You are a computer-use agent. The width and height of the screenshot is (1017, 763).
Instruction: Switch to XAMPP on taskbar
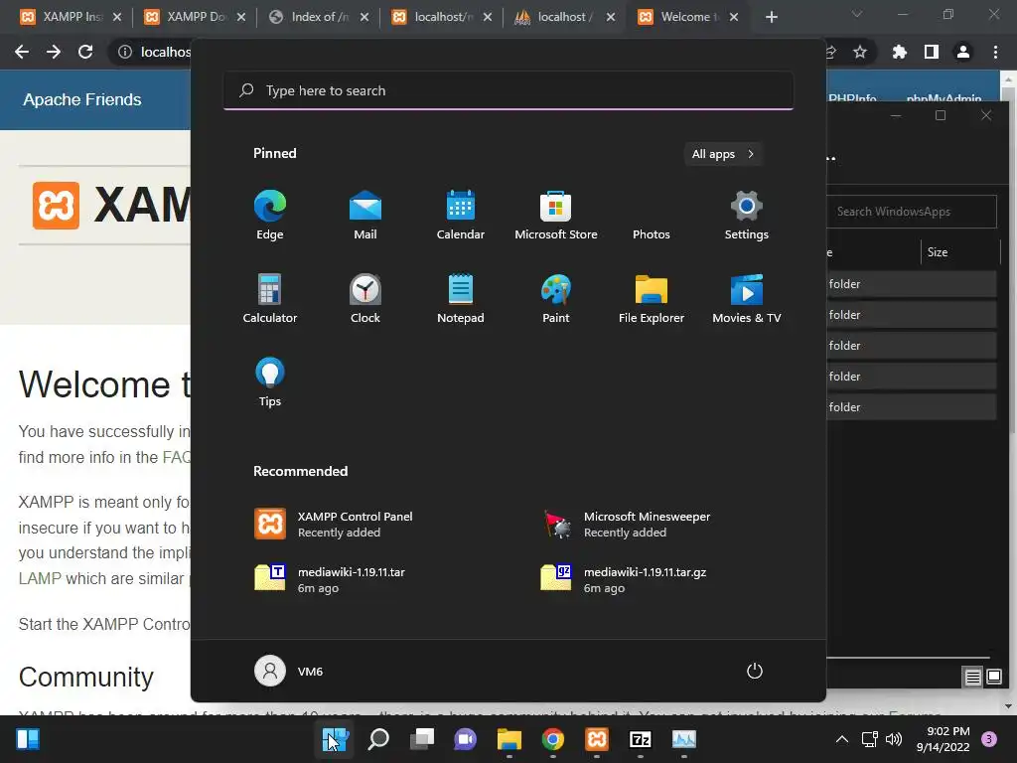click(x=597, y=739)
